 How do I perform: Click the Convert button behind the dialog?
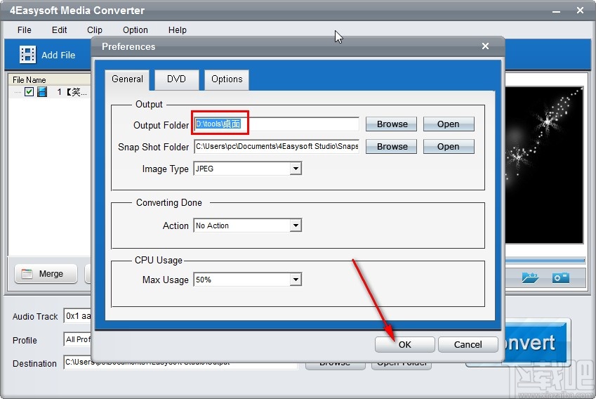click(536, 342)
